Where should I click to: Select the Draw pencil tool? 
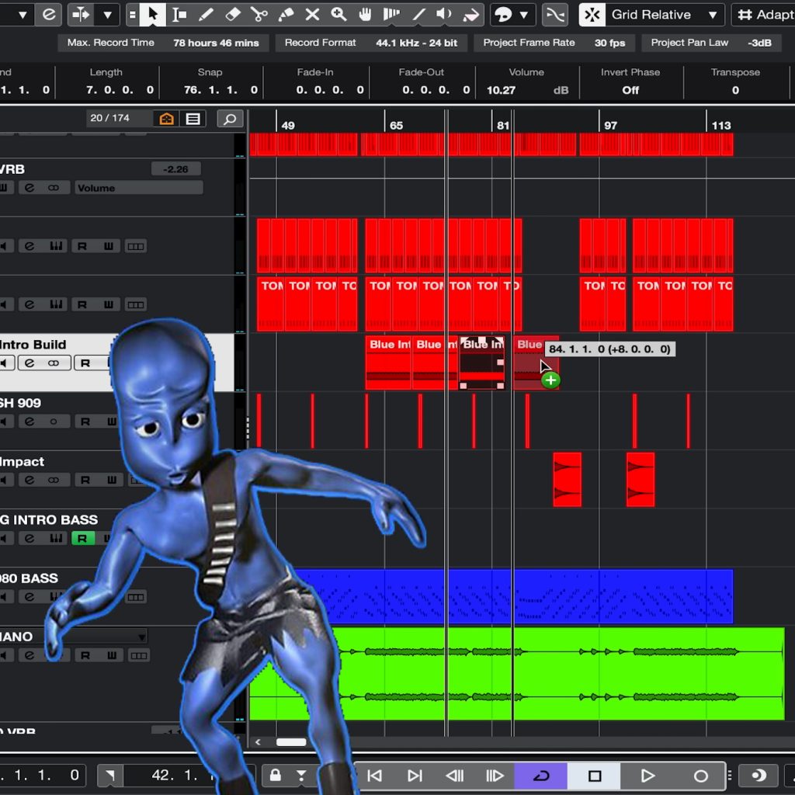point(207,14)
